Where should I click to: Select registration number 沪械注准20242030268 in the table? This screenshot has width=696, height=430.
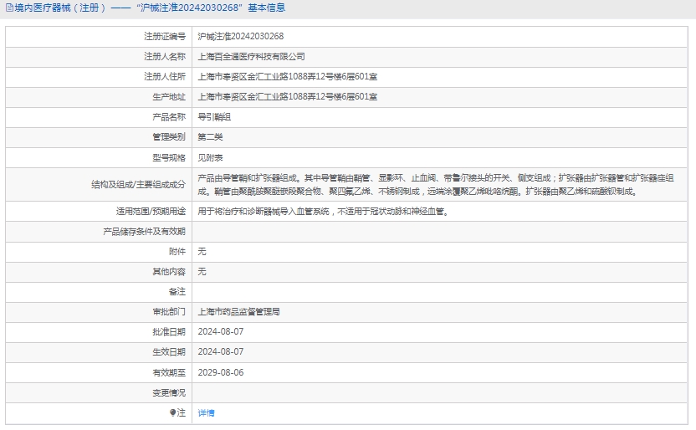pyautogui.click(x=240, y=36)
